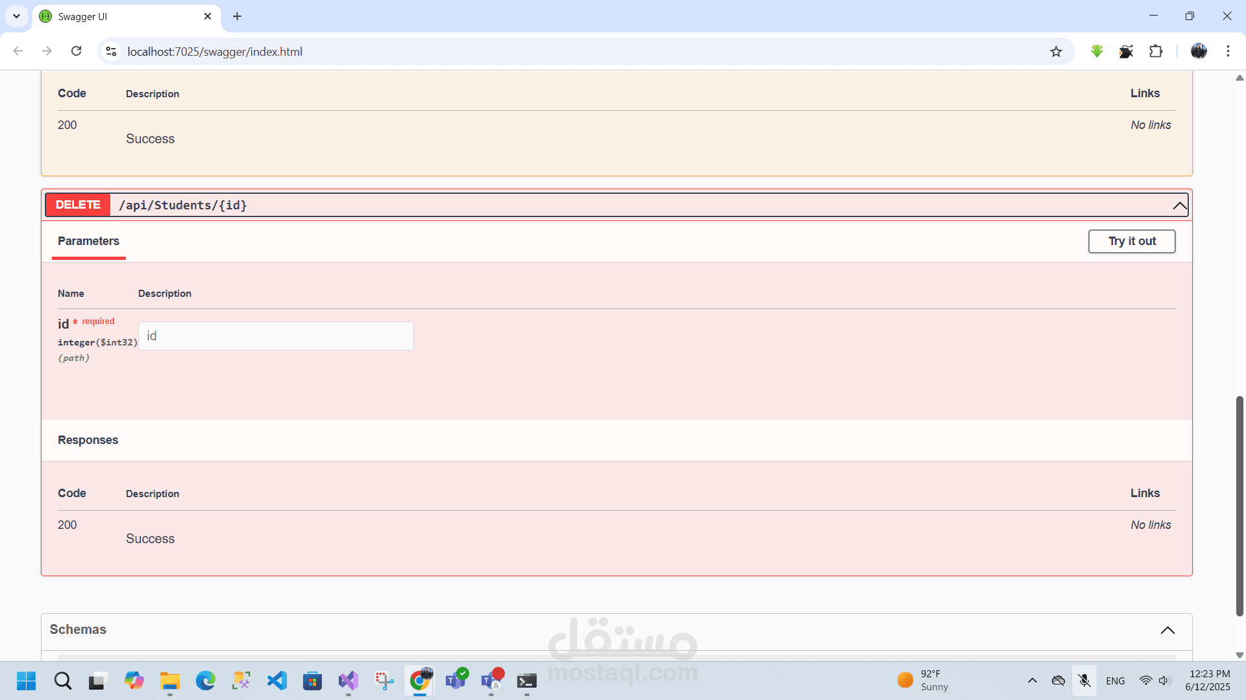Click the red DELETE method badge

click(x=78, y=205)
